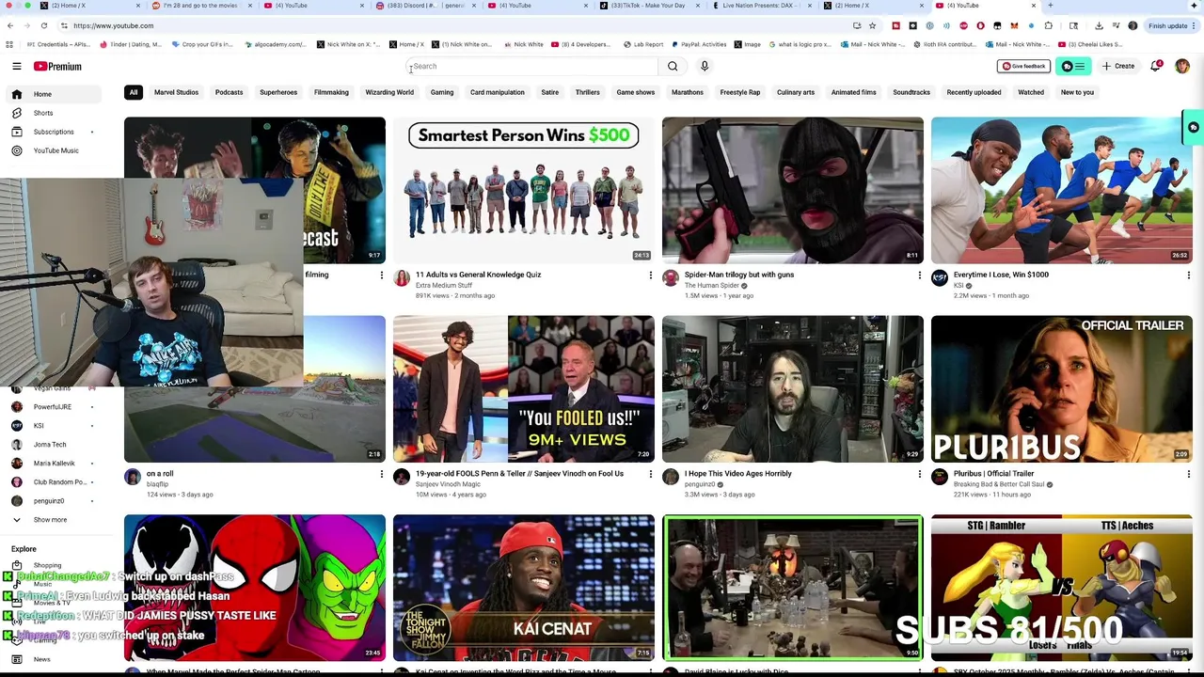Click browser address bar URL
Image resolution: width=1204 pixels, height=677 pixels.
pyautogui.click(x=113, y=25)
